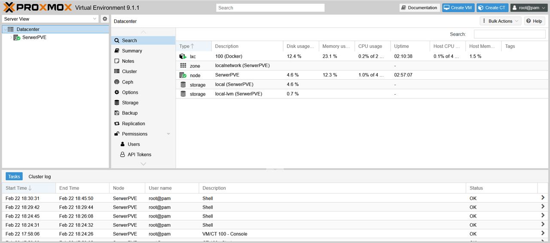Open the Server View dropdown
The image size is (550, 243).
tap(95, 19)
